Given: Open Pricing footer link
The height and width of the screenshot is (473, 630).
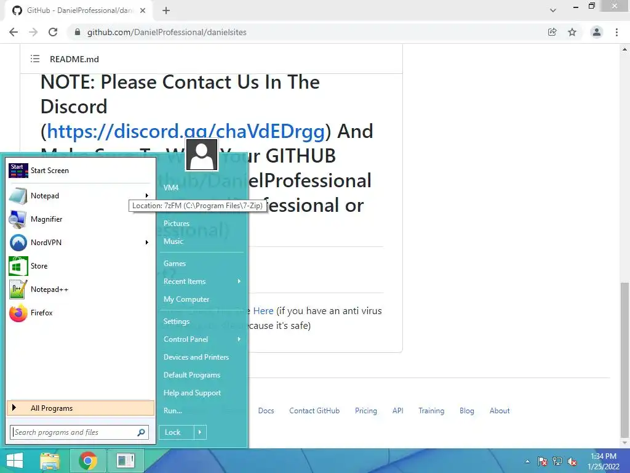Looking at the screenshot, I should point(366,411).
